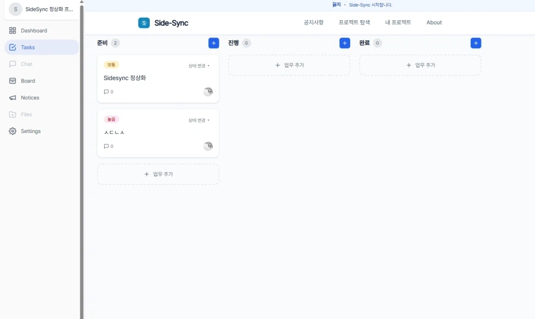Open Chat in the sidebar
The height and width of the screenshot is (319, 535).
click(42, 64)
